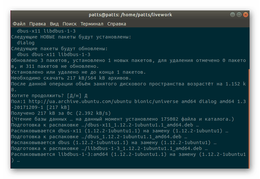Open the Вид menu
The height and width of the screenshot is (179, 260).
coord(54,24)
